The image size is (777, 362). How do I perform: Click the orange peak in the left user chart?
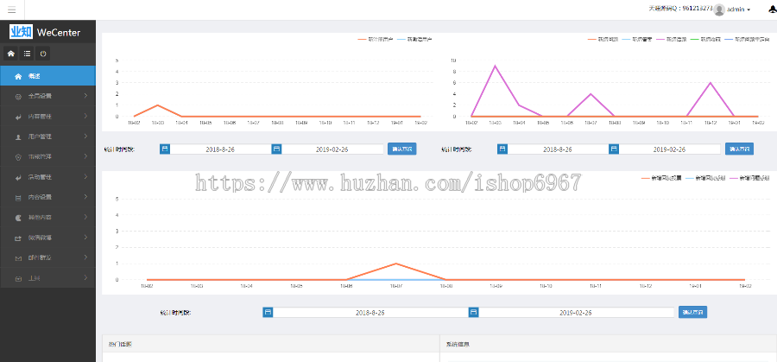(x=158, y=105)
